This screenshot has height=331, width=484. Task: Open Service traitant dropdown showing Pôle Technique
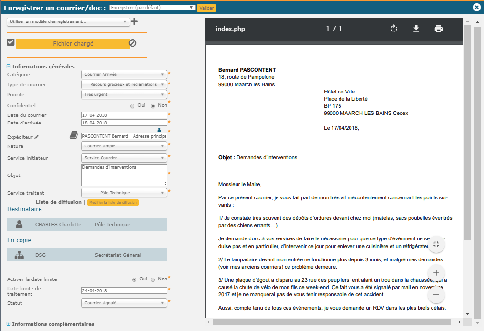124,193
